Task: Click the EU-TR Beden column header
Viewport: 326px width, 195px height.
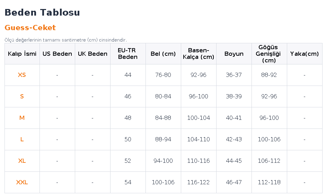Action: point(127,54)
